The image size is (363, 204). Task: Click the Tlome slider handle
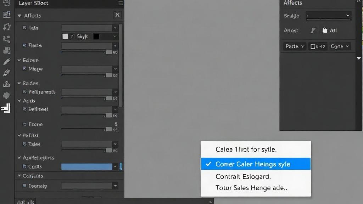(x=109, y=129)
